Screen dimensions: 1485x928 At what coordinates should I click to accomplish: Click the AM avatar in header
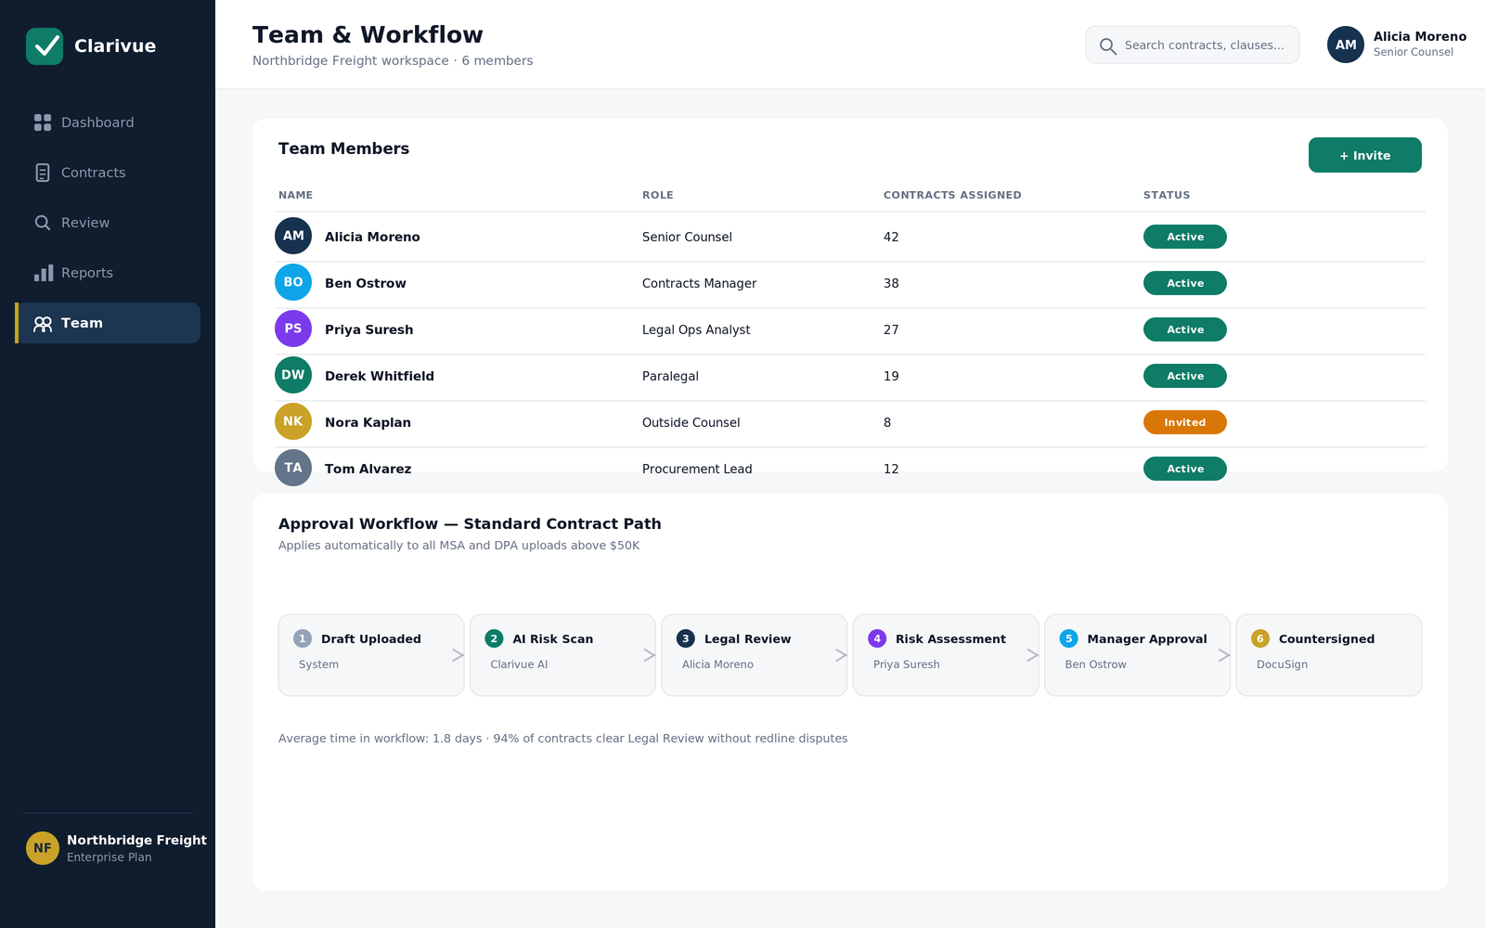click(x=1346, y=45)
